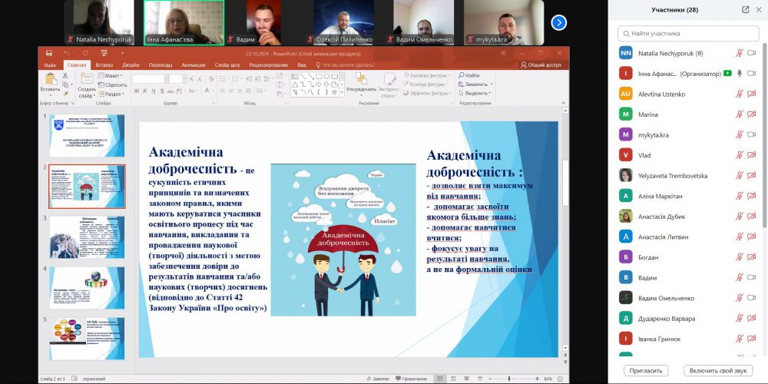Click Find (Найти) in the ribbon
The image size is (768, 384).
click(x=471, y=75)
